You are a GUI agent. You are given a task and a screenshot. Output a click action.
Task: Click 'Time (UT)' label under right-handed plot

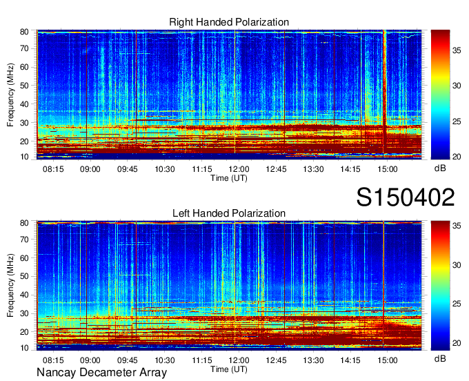(x=229, y=178)
